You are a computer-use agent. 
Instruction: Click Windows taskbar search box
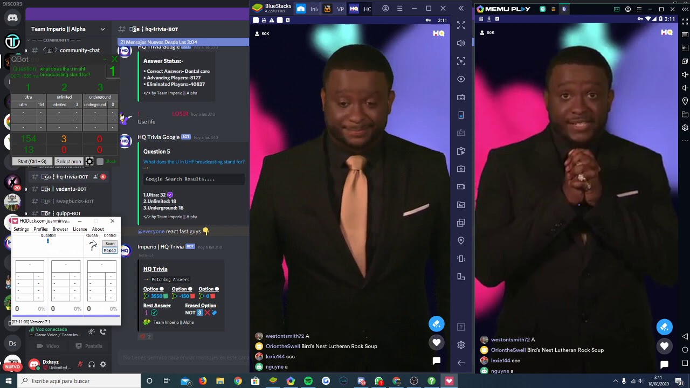[79, 381]
